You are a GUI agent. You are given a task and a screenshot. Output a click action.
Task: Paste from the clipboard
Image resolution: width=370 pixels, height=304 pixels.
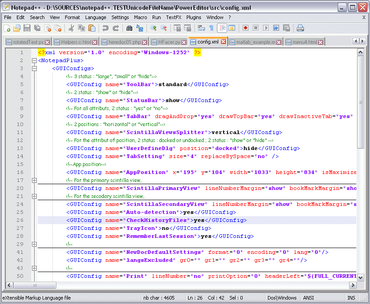(x=91, y=28)
